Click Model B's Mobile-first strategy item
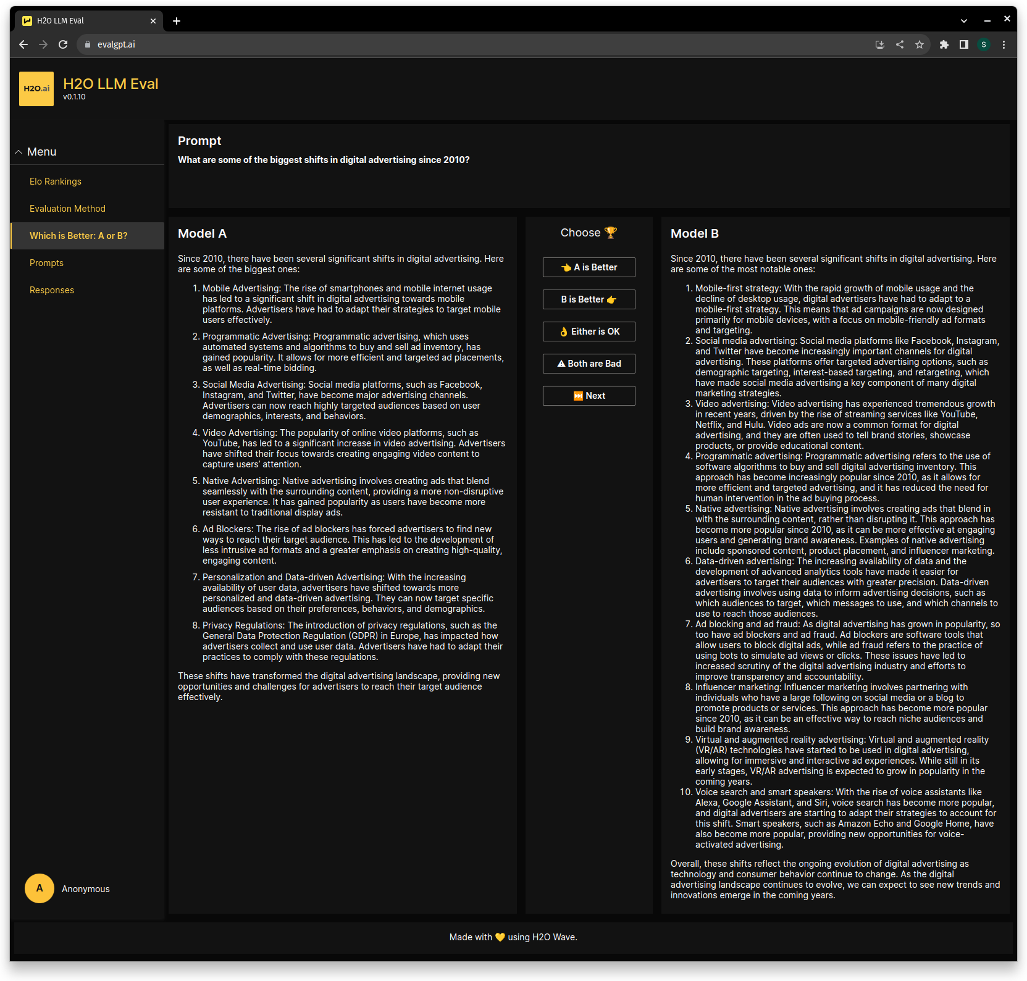Image resolution: width=1027 pixels, height=981 pixels. (x=840, y=309)
